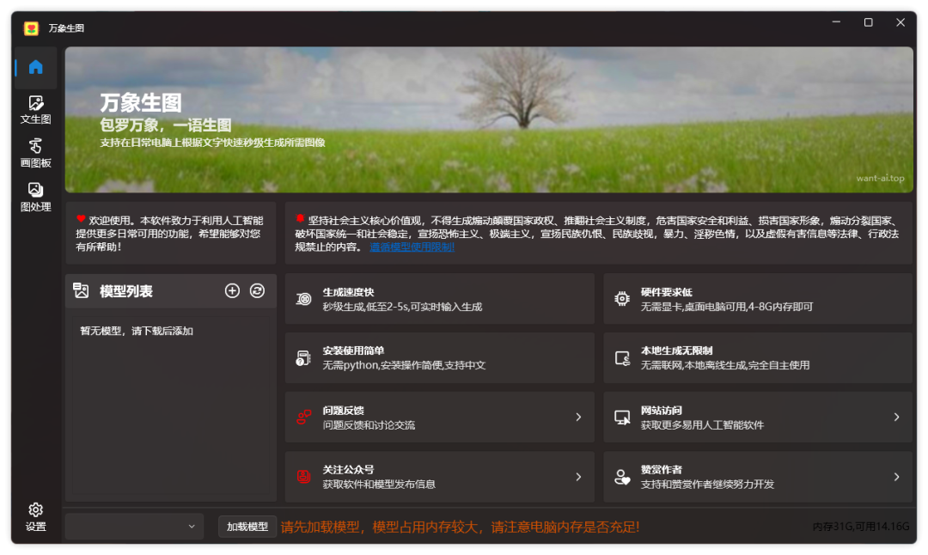Click the 本地生成无限制 feature title

click(x=677, y=351)
